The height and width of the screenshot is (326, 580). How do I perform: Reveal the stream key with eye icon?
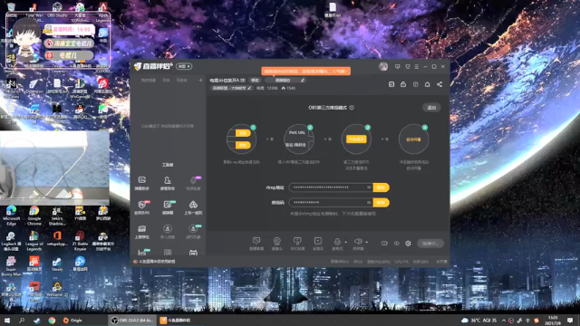[369, 203]
